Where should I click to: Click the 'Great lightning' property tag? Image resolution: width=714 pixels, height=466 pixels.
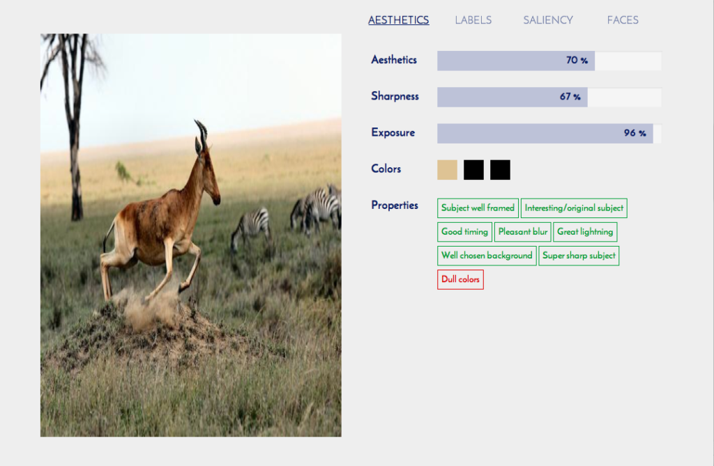(x=585, y=232)
